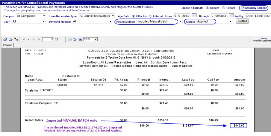Open the From date calendar picker
271x136 pixels.
click(x=194, y=16)
